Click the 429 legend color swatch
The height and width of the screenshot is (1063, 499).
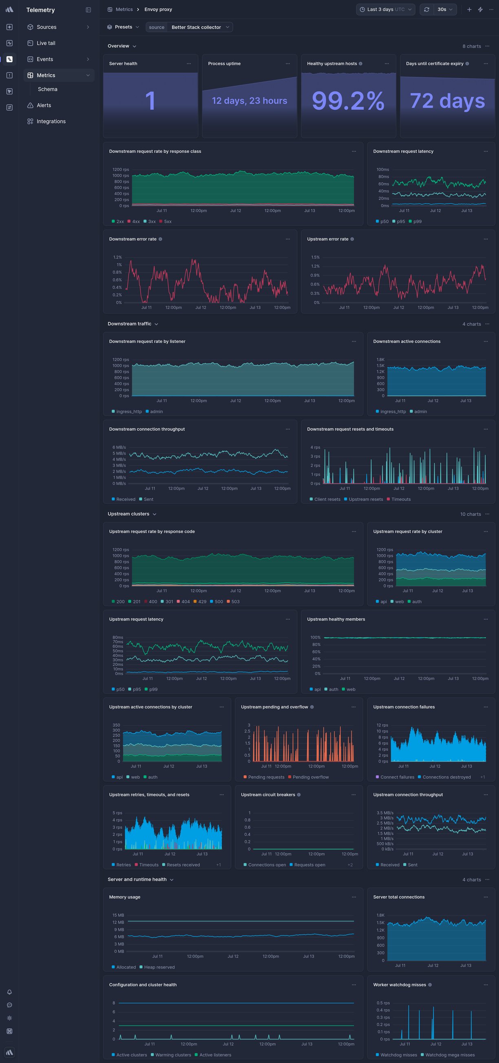tap(195, 601)
